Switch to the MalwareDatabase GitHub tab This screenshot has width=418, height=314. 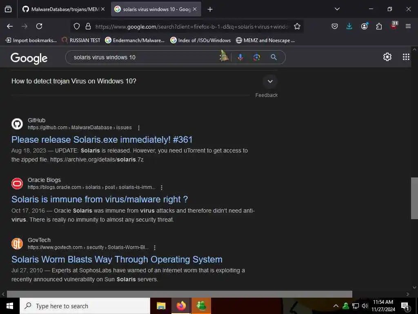(x=60, y=9)
